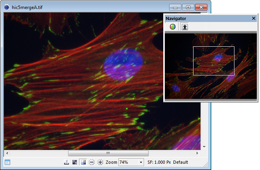Click the panel layout icon at bottom left
The height and width of the screenshot is (170, 260).
click(x=7, y=162)
